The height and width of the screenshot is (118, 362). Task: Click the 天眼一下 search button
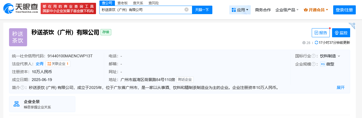click(202, 10)
